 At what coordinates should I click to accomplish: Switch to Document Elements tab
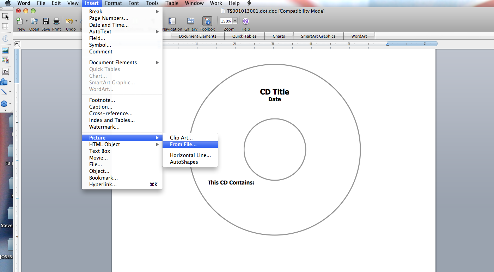tap(197, 36)
